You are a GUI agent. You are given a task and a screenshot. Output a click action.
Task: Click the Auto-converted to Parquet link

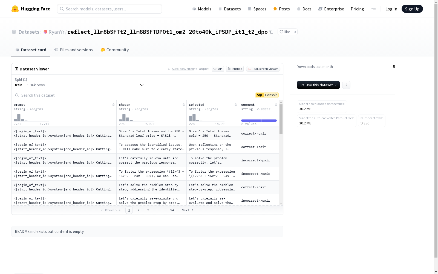pos(188,69)
